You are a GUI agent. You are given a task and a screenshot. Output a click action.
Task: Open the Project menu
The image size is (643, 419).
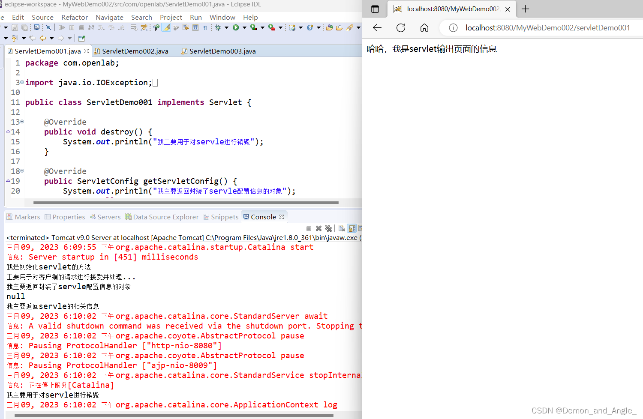[x=171, y=17]
